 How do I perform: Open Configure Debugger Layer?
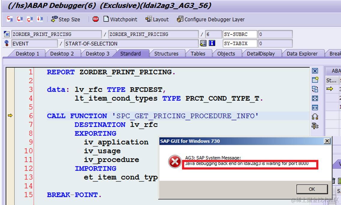211,19
